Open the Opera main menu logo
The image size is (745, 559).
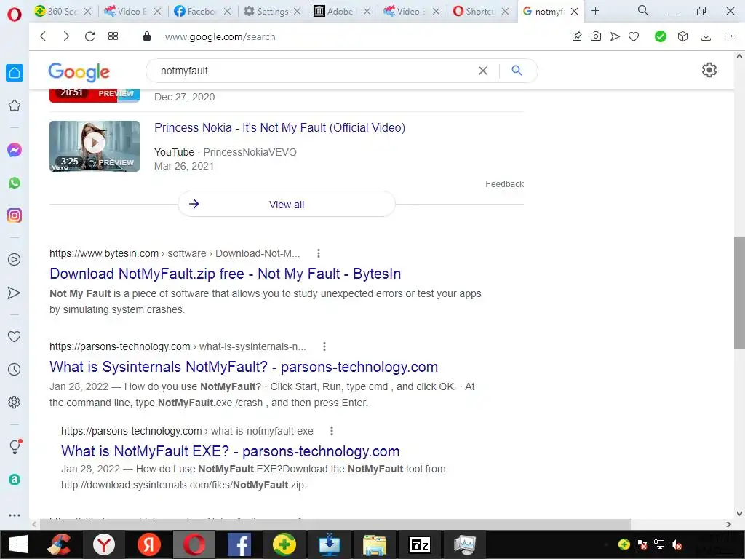point(15,15)
